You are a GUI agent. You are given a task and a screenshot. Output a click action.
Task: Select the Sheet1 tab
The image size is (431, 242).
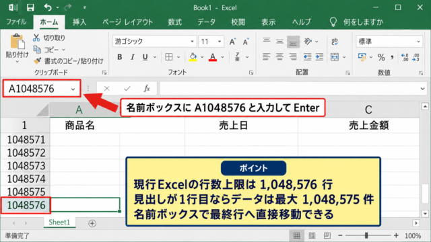(x=59, y=223)
